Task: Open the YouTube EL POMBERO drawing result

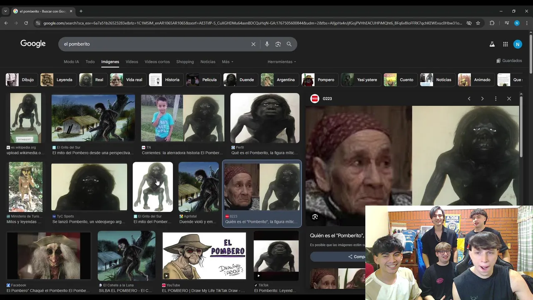Action: point(204,256)
